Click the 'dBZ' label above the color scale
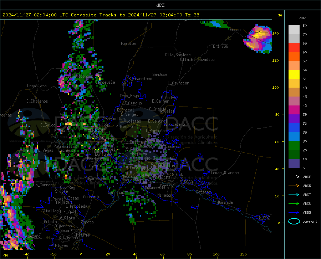The image size is (321, 259). [x=302, y=18]
